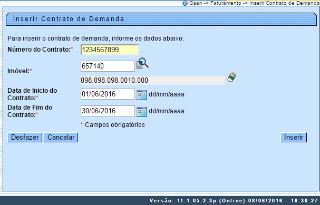Click the Número do Contrato field
This screenshot has width=320, height=205.
pos(110,50)
